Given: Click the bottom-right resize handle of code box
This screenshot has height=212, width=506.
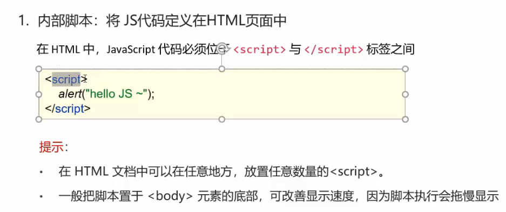Looking at the screenshot, I should [406, 120].
